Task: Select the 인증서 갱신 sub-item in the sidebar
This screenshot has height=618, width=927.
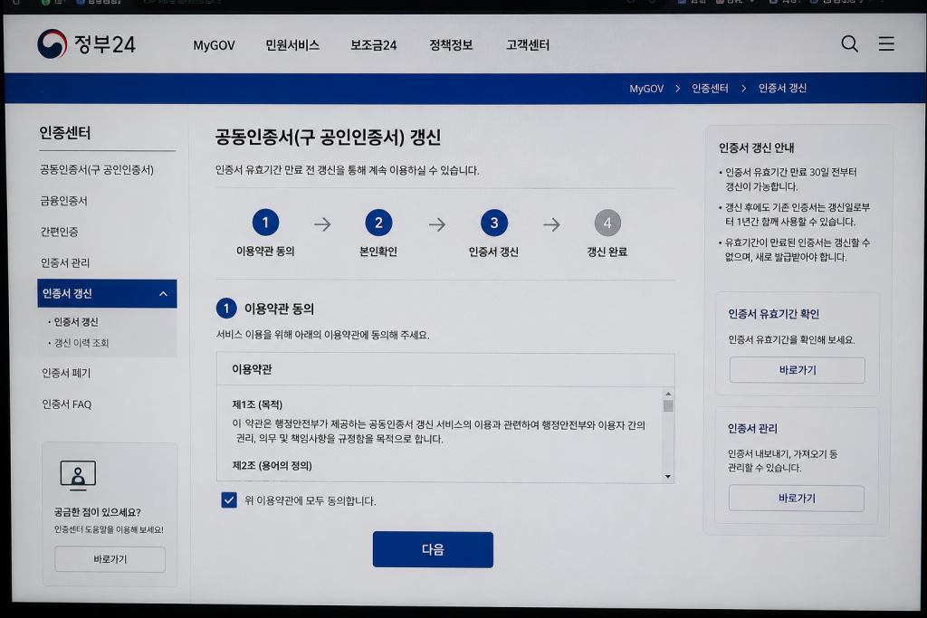Action: pos(76,322)
